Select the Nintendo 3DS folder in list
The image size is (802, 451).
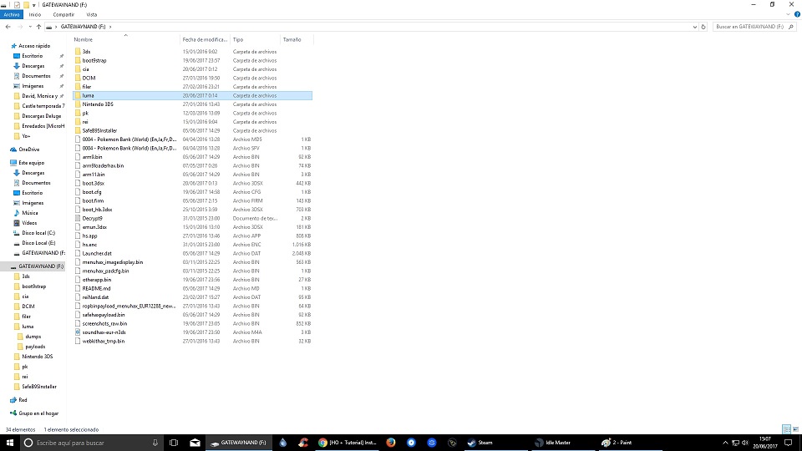click(x=98, y=104)
